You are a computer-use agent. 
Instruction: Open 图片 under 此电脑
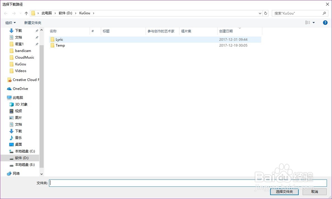coord(18,118)
